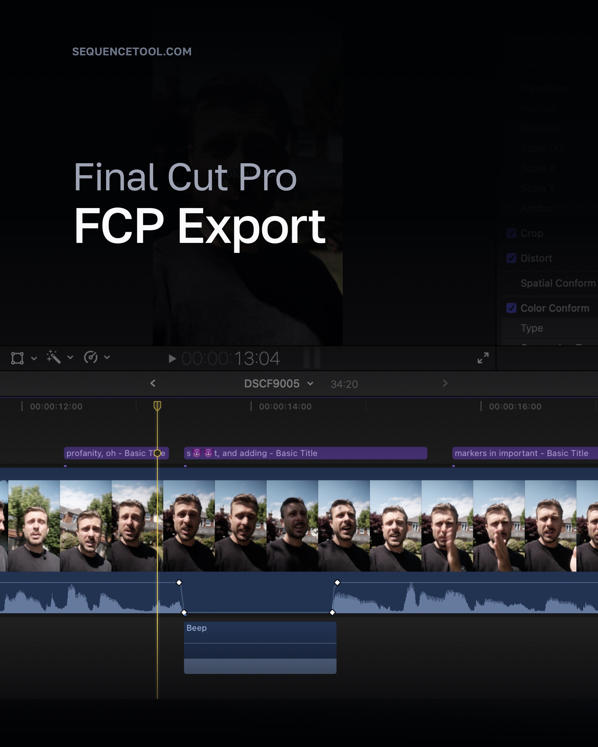Viewport: 598px width, 747px height.
Task: Select the Beep audio clip
Action: 260,648
